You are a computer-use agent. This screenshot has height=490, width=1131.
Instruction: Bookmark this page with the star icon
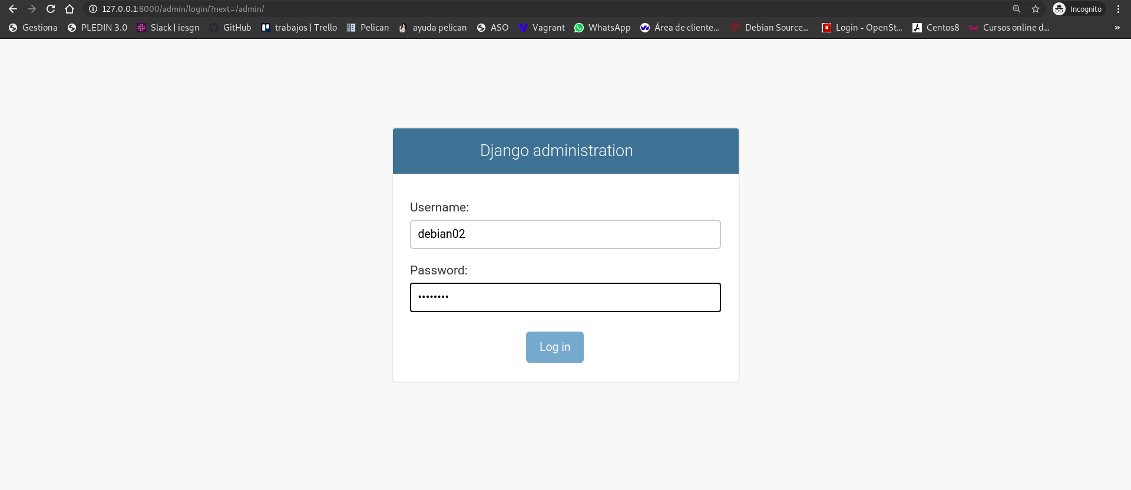(x=1036, y=9)
